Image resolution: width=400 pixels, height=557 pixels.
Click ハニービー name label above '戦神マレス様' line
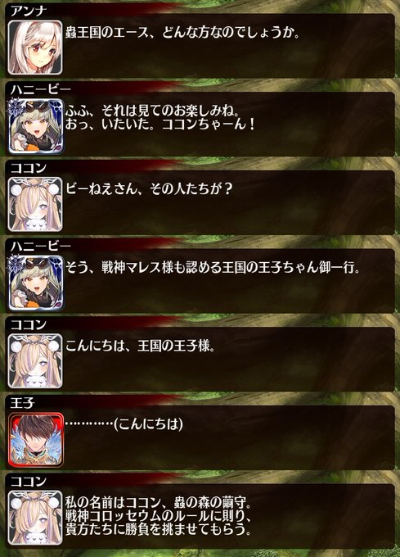(x=40, y=247)
